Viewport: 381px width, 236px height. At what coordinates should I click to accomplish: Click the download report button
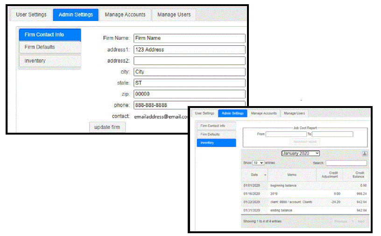click(x=305, y=142)
